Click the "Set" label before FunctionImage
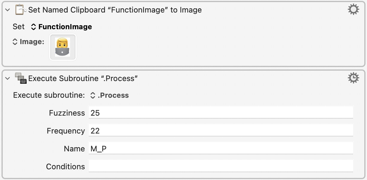Screen dimensions: 367x180 pyautogui.click(x=19, y=27)
